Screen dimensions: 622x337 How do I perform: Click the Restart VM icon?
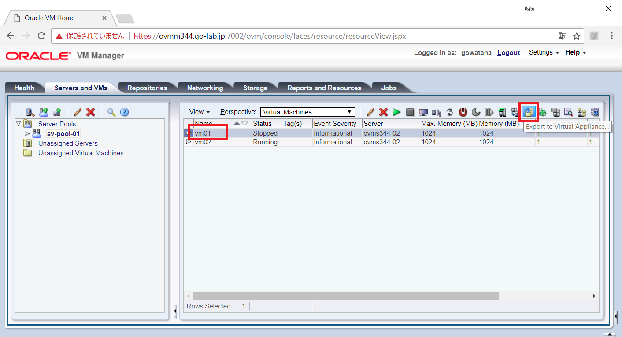tap(449, 112)
